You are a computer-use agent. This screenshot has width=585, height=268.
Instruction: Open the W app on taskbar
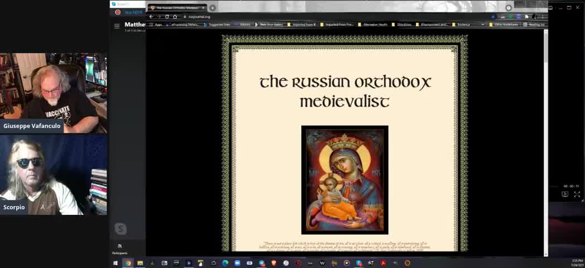pos(322,263)
